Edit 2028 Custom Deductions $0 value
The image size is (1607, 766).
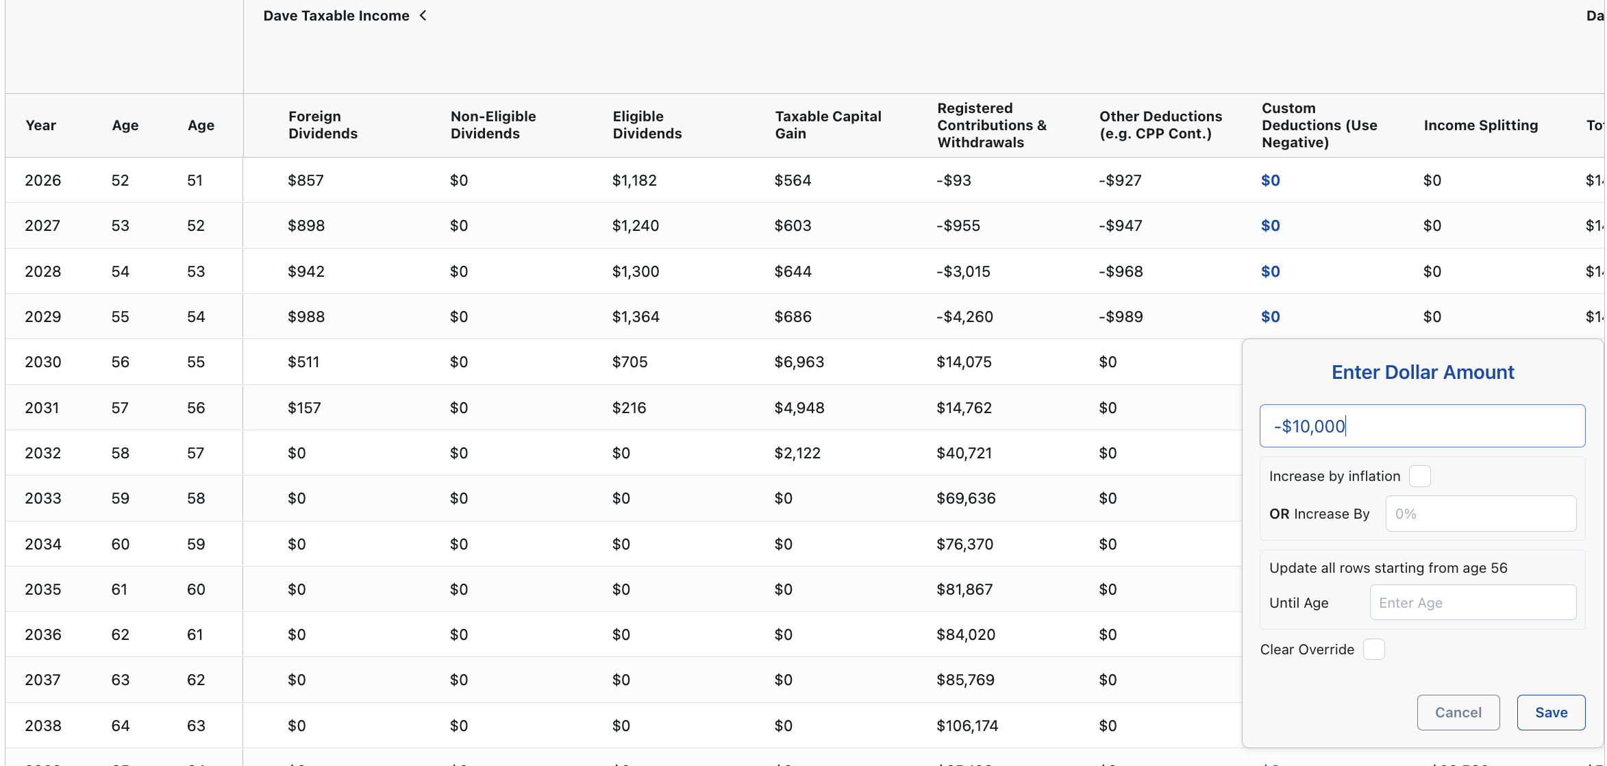click(1270, 271)
